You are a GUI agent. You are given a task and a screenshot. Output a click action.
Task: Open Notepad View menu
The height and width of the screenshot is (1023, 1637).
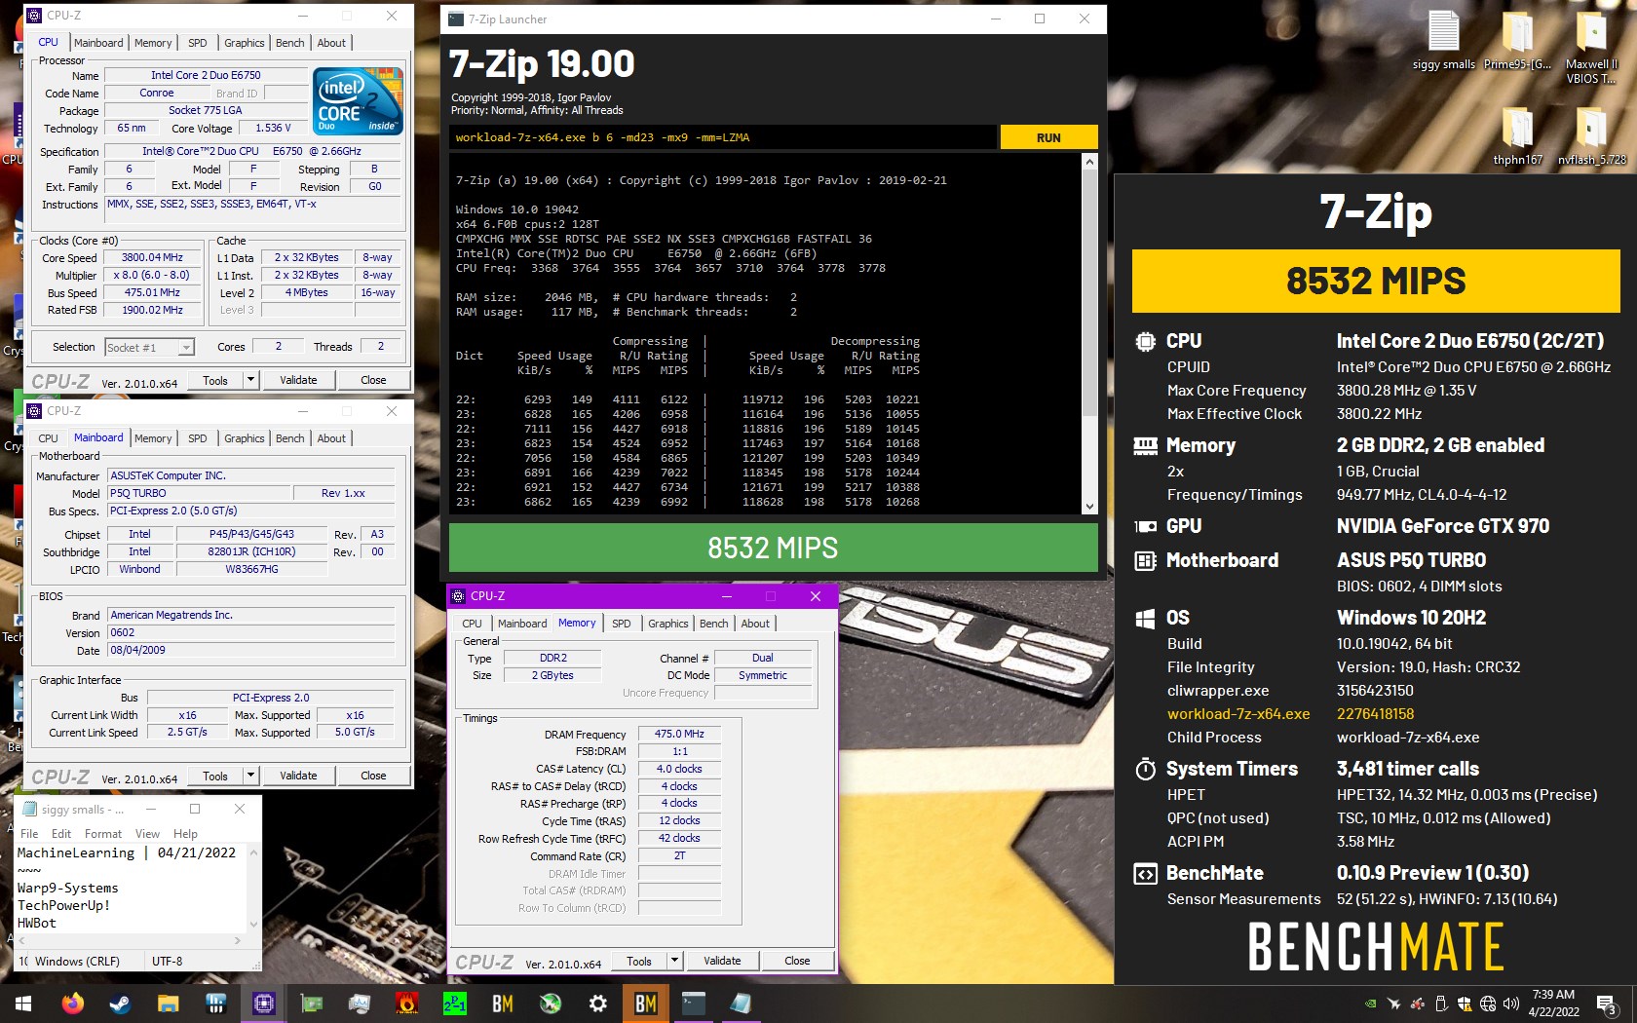click(147, 834)
